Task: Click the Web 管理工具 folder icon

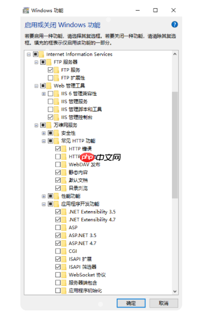Action: pos(49,86)
